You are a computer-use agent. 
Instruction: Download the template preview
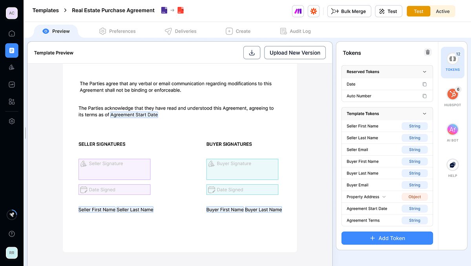(x=252, y=52)
